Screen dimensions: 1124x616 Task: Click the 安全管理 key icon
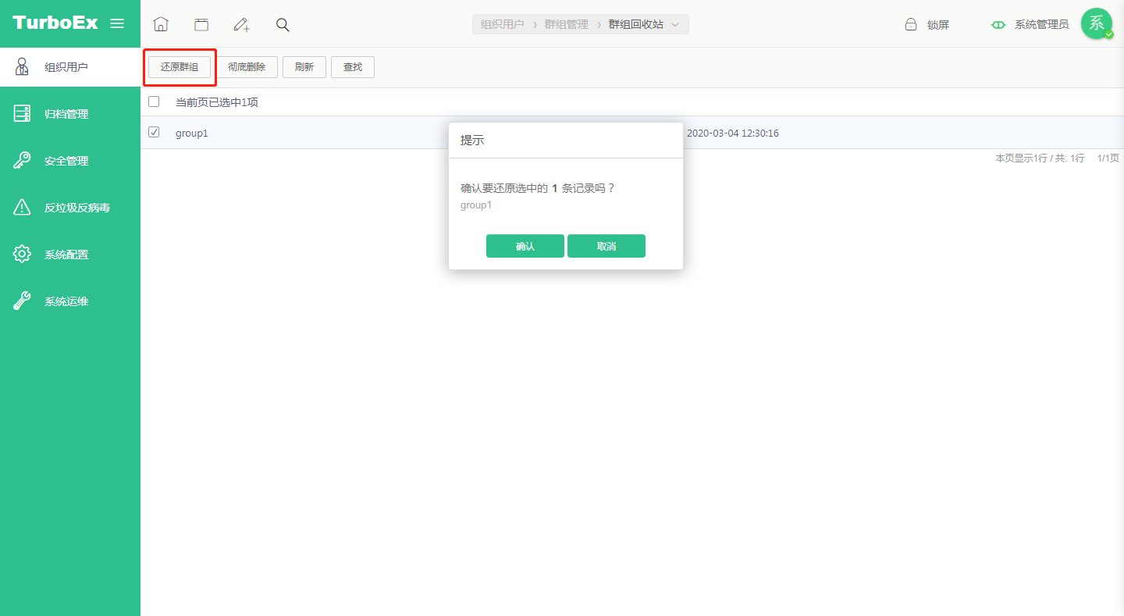point(22,161)
